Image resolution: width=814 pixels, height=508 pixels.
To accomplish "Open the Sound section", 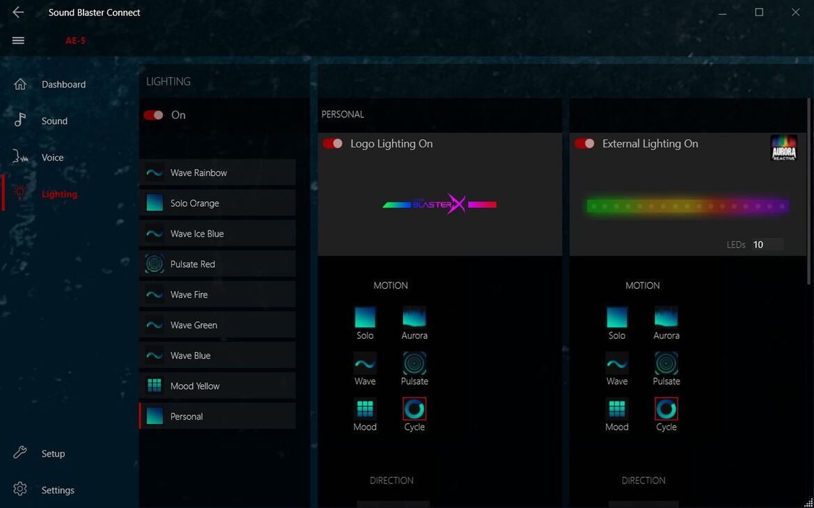I will pyautogui.click(x=54, y=121).
